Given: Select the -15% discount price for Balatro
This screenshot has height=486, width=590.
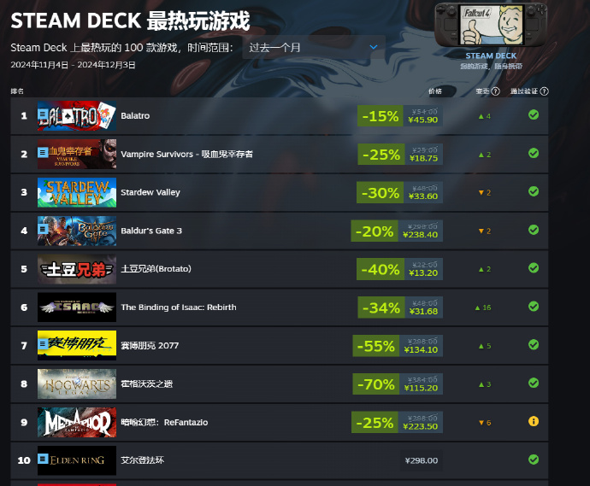Looking at the screenshot, I should [x=400, y=116].
